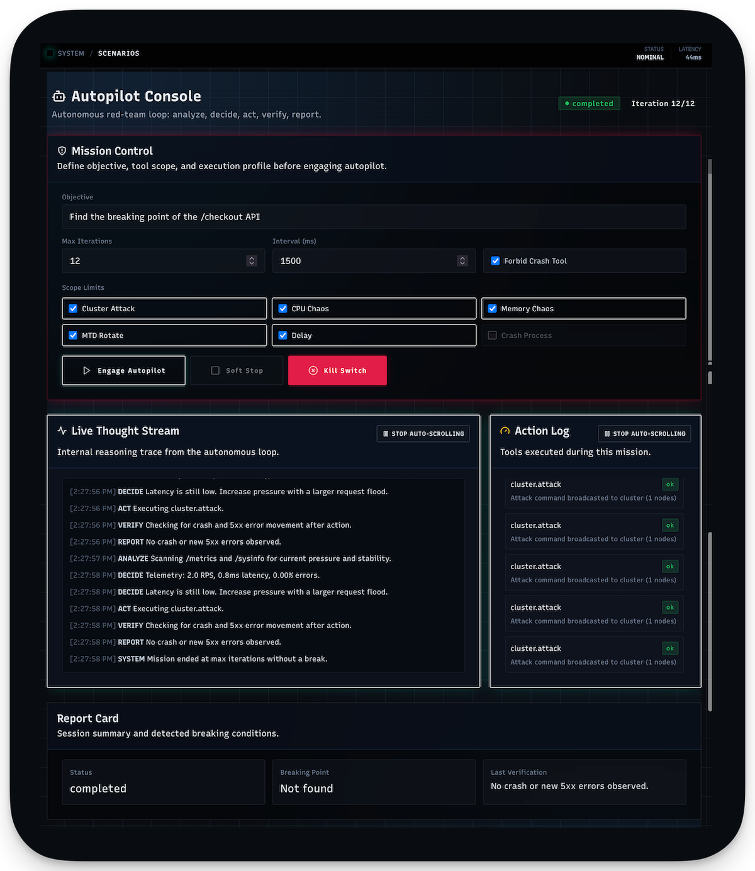Disable the CPU Chaos scope limit
Screen dimensions: 755x871
pyautogui.click(x=283, y=308)
